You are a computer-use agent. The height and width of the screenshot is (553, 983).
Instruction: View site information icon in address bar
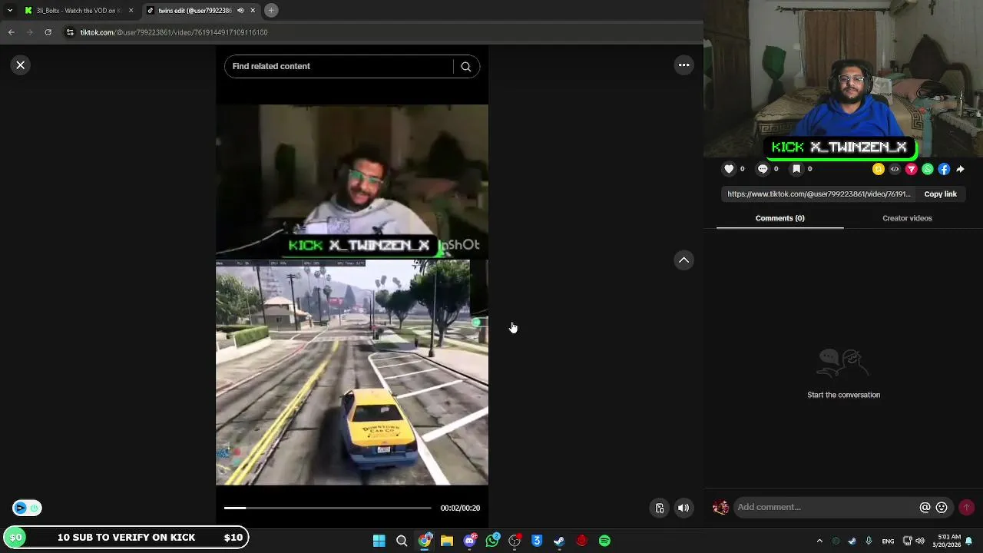pos(70,32)
